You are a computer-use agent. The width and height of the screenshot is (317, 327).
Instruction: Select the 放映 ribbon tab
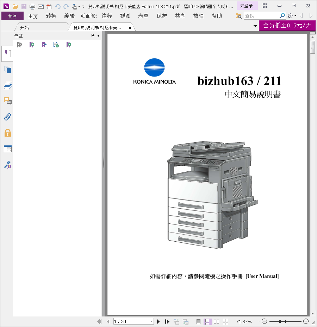click(198, 16)
